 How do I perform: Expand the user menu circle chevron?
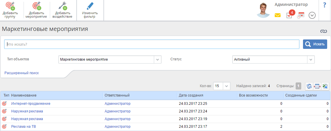(x=312, y=15)
